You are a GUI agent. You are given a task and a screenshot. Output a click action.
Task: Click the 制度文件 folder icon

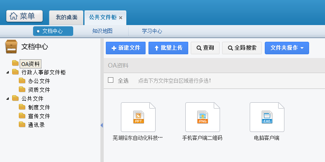point(22,107)
